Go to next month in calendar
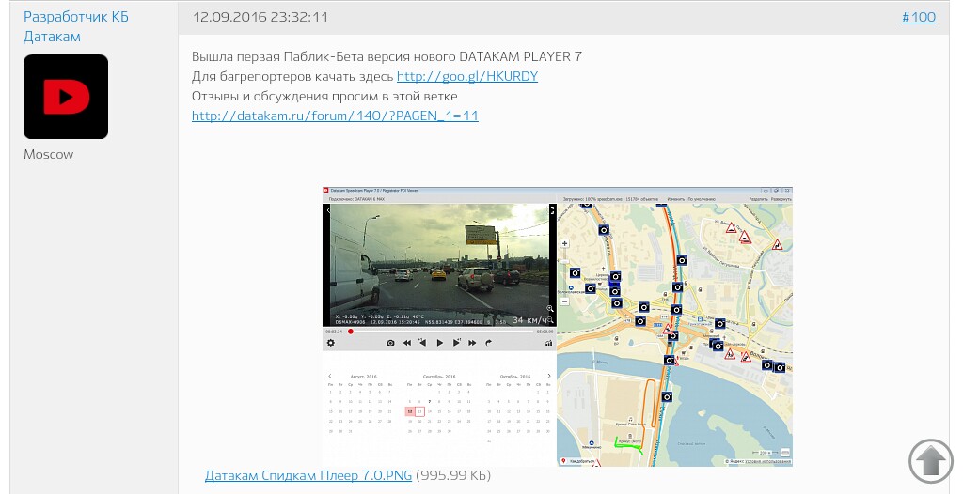 pos(550,376)
